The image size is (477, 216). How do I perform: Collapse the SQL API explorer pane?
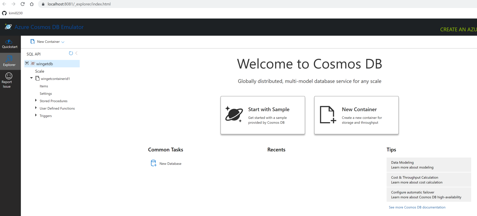pyautogui.click(x=77, y=53)
